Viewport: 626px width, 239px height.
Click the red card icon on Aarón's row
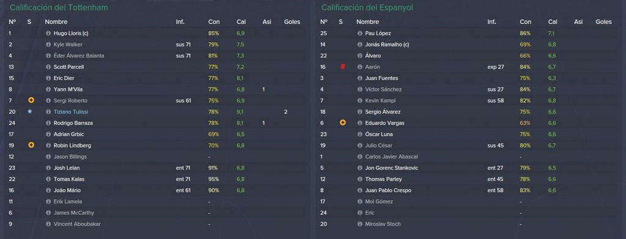pyautogui.click(x=342, y=67)
